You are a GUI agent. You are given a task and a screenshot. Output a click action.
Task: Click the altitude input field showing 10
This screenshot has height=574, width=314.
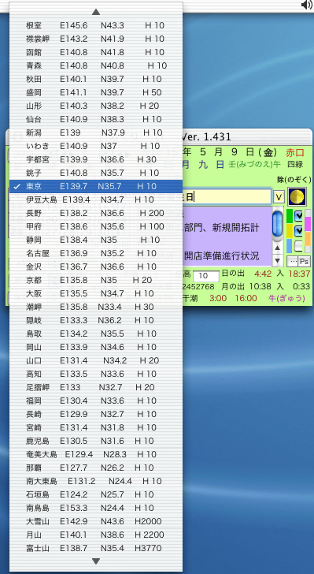[206, 277]
